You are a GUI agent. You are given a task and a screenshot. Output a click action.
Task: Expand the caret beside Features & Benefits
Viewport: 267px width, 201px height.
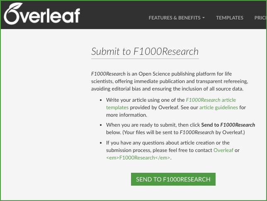click(x=204, y=18)
